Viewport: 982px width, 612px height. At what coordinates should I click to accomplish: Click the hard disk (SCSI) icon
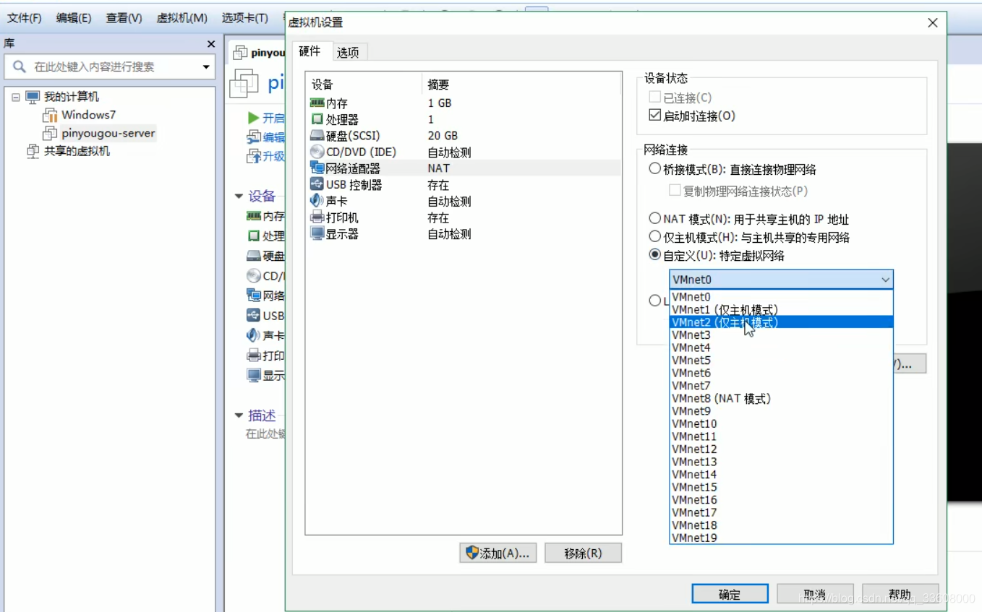pyautogui.click(x=317, y=136)
